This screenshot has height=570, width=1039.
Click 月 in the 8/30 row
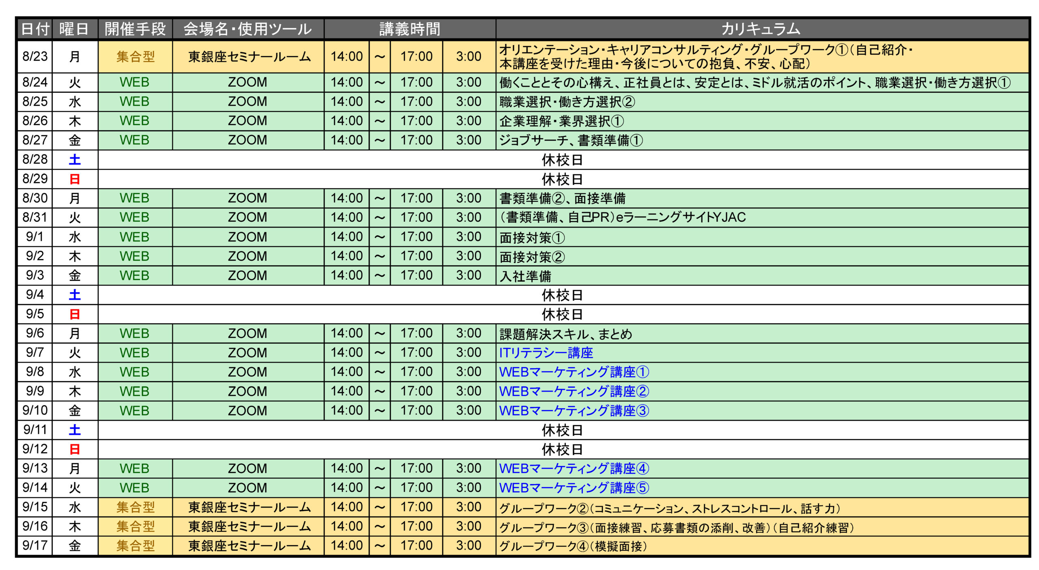tap(75, 198)
